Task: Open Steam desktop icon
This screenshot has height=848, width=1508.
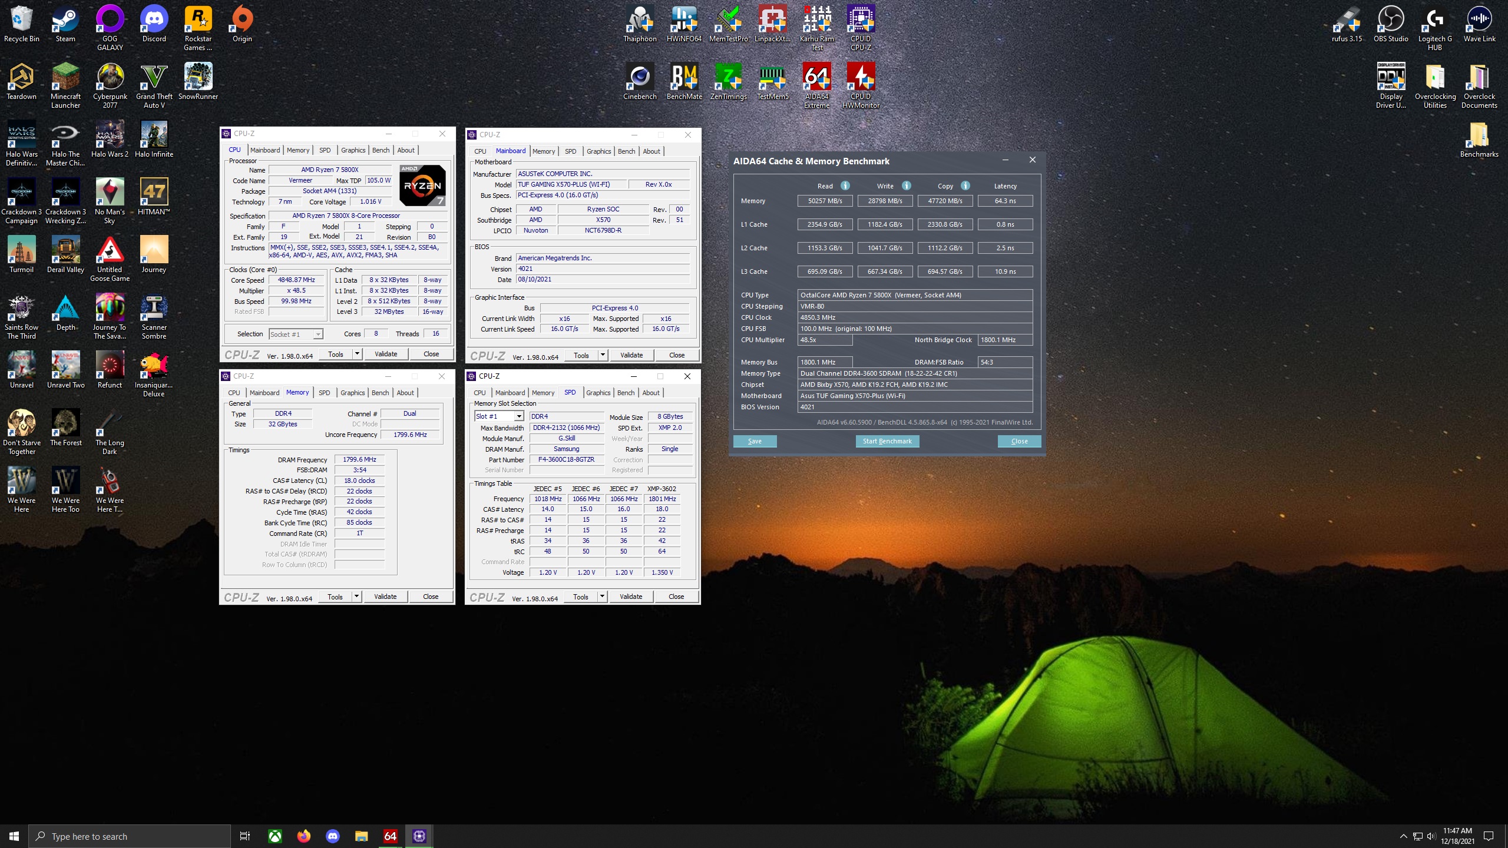Action: point(65,24)
